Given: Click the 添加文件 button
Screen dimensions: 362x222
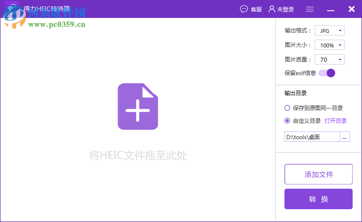Looking at the screenshot, I should tap(319, 174).
